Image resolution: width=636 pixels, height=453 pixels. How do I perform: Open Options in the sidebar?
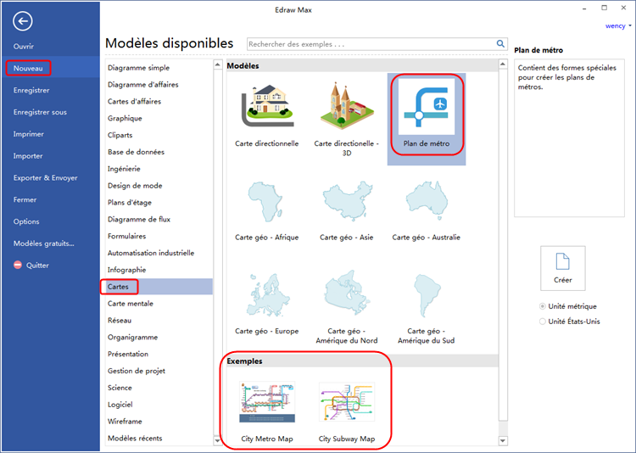point(26,221)
